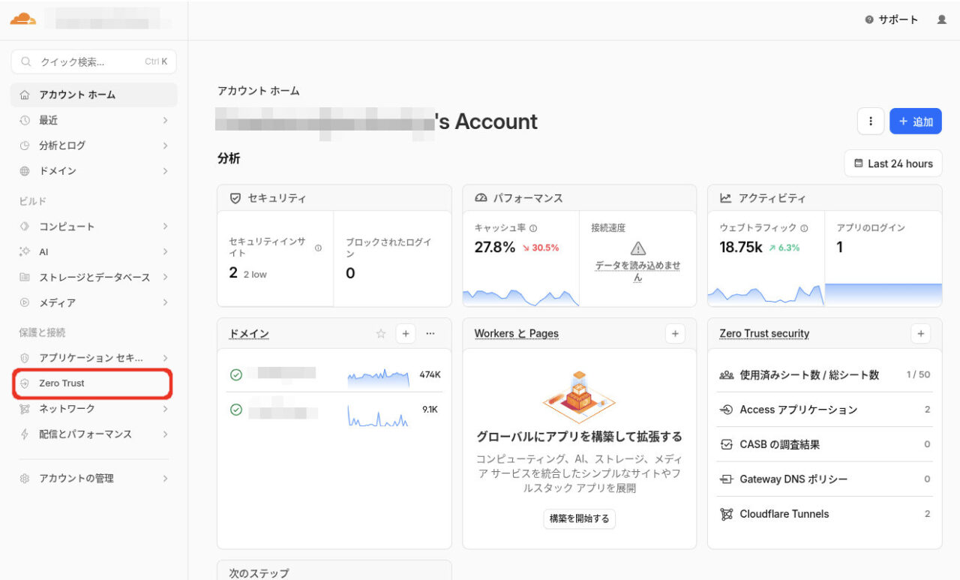Screen dimensions: 960x580
Task: Click the connection speed warning icon
Action: click(638, 248)
